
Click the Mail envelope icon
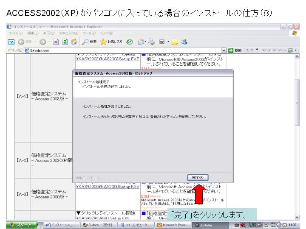point(141,42)
